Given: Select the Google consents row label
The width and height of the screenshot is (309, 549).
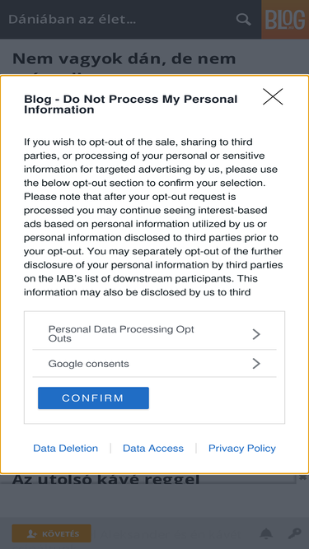Looking at the screenshot, I should [89, 364].
